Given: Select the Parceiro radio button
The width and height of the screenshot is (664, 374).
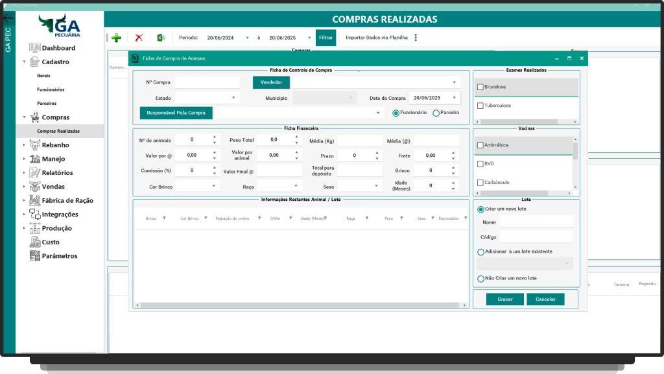Looking at the screenshot, I should pyautogui.click(x=436, y=113).
